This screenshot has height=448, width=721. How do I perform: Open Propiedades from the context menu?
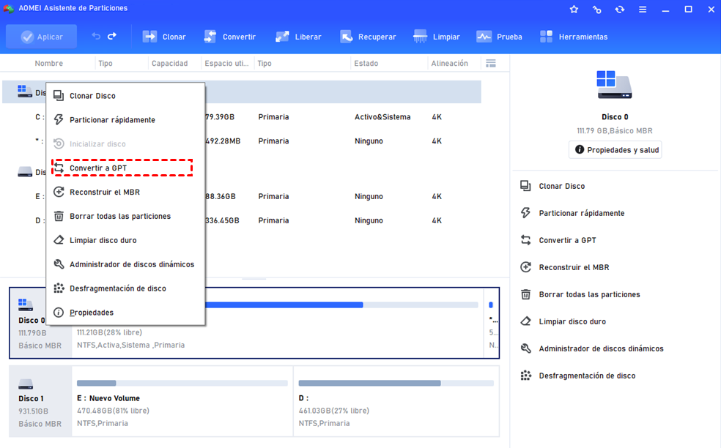(x=91, y=313)
